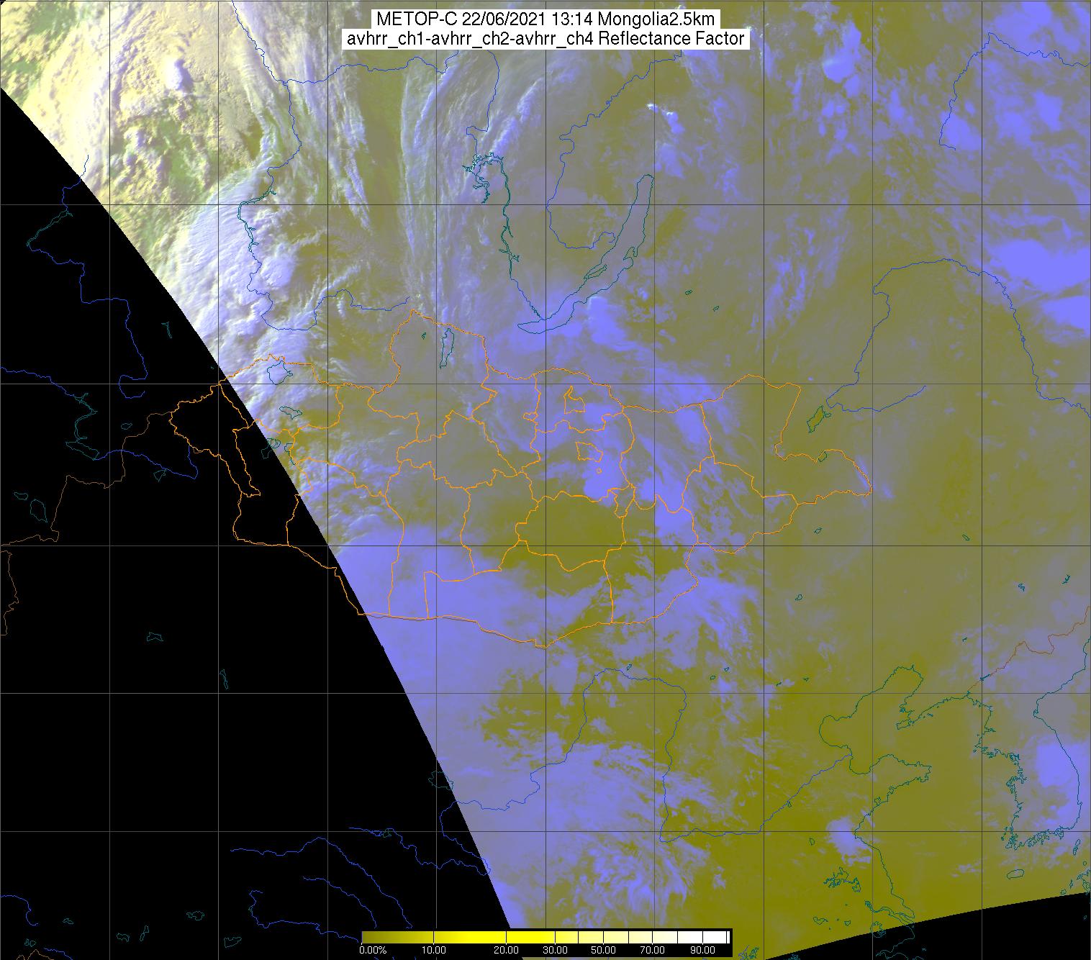Click the 10.00 tick label on colorbar
Screen dimensions: 1091x960
tap(434, 951)
